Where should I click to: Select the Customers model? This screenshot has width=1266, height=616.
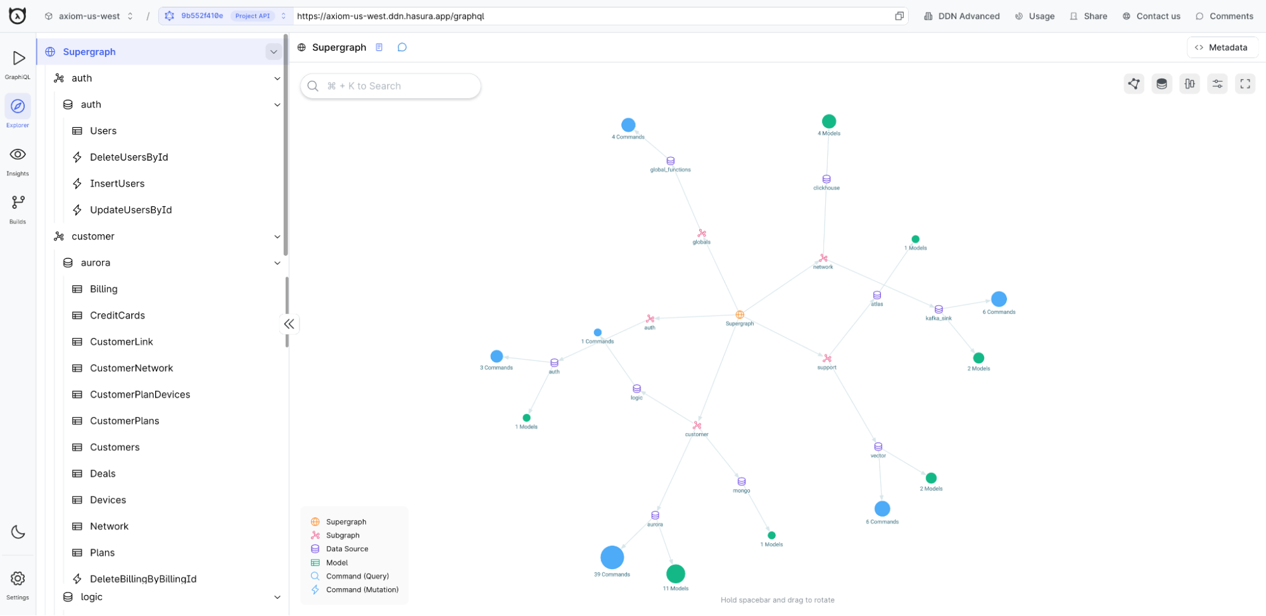coord(115,448)
